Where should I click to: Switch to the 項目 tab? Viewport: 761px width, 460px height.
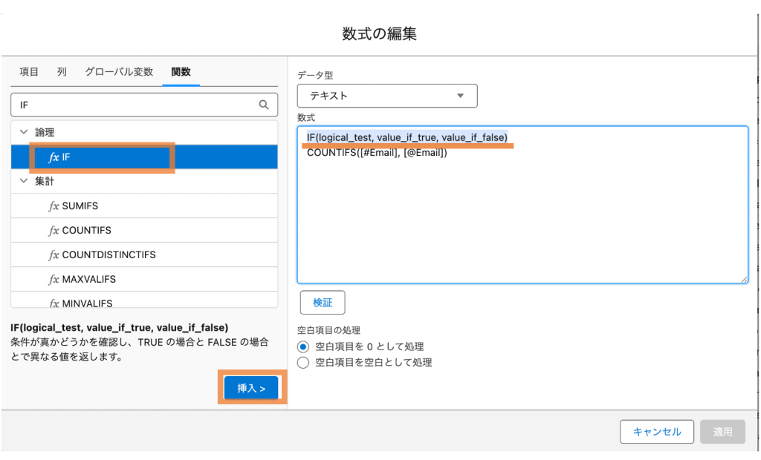(x=30, y=72)
